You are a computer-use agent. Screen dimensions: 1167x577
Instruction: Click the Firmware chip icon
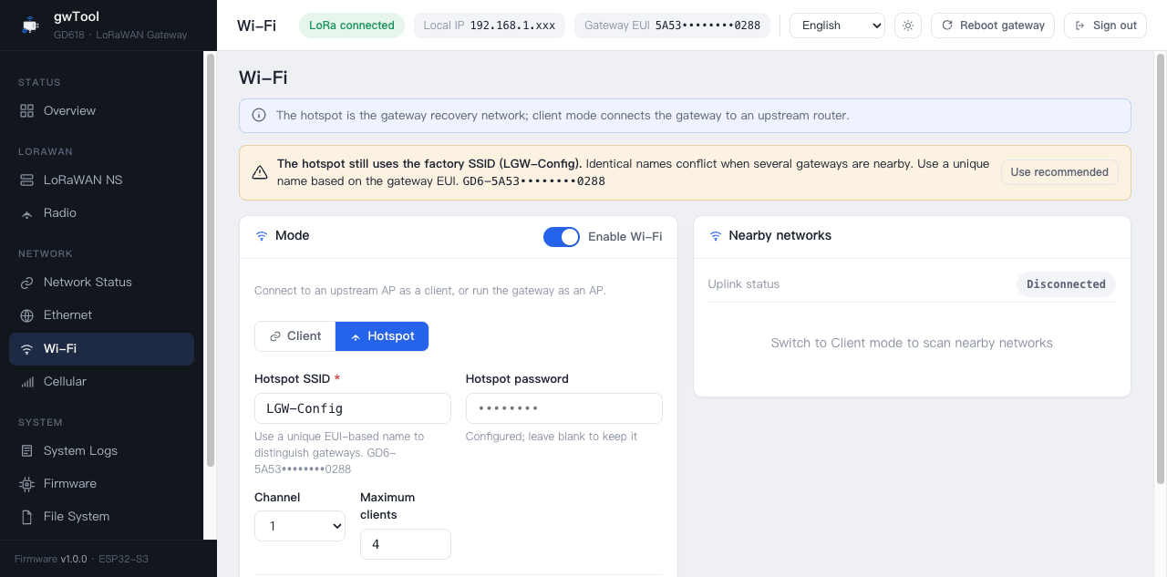pyautogui.click(x=26, y=483)
